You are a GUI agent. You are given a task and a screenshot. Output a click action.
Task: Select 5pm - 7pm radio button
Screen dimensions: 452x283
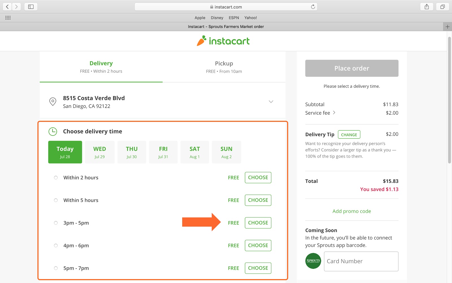[x=56, y=268]
